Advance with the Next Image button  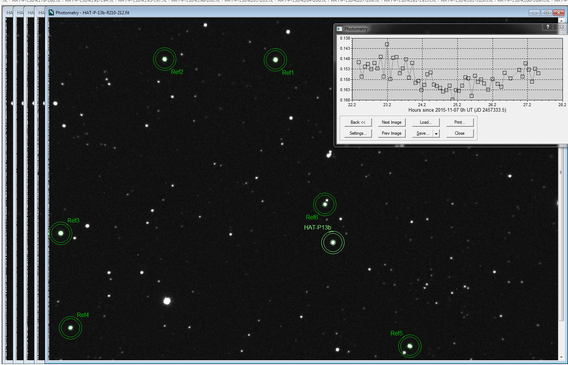coord(391,122)
